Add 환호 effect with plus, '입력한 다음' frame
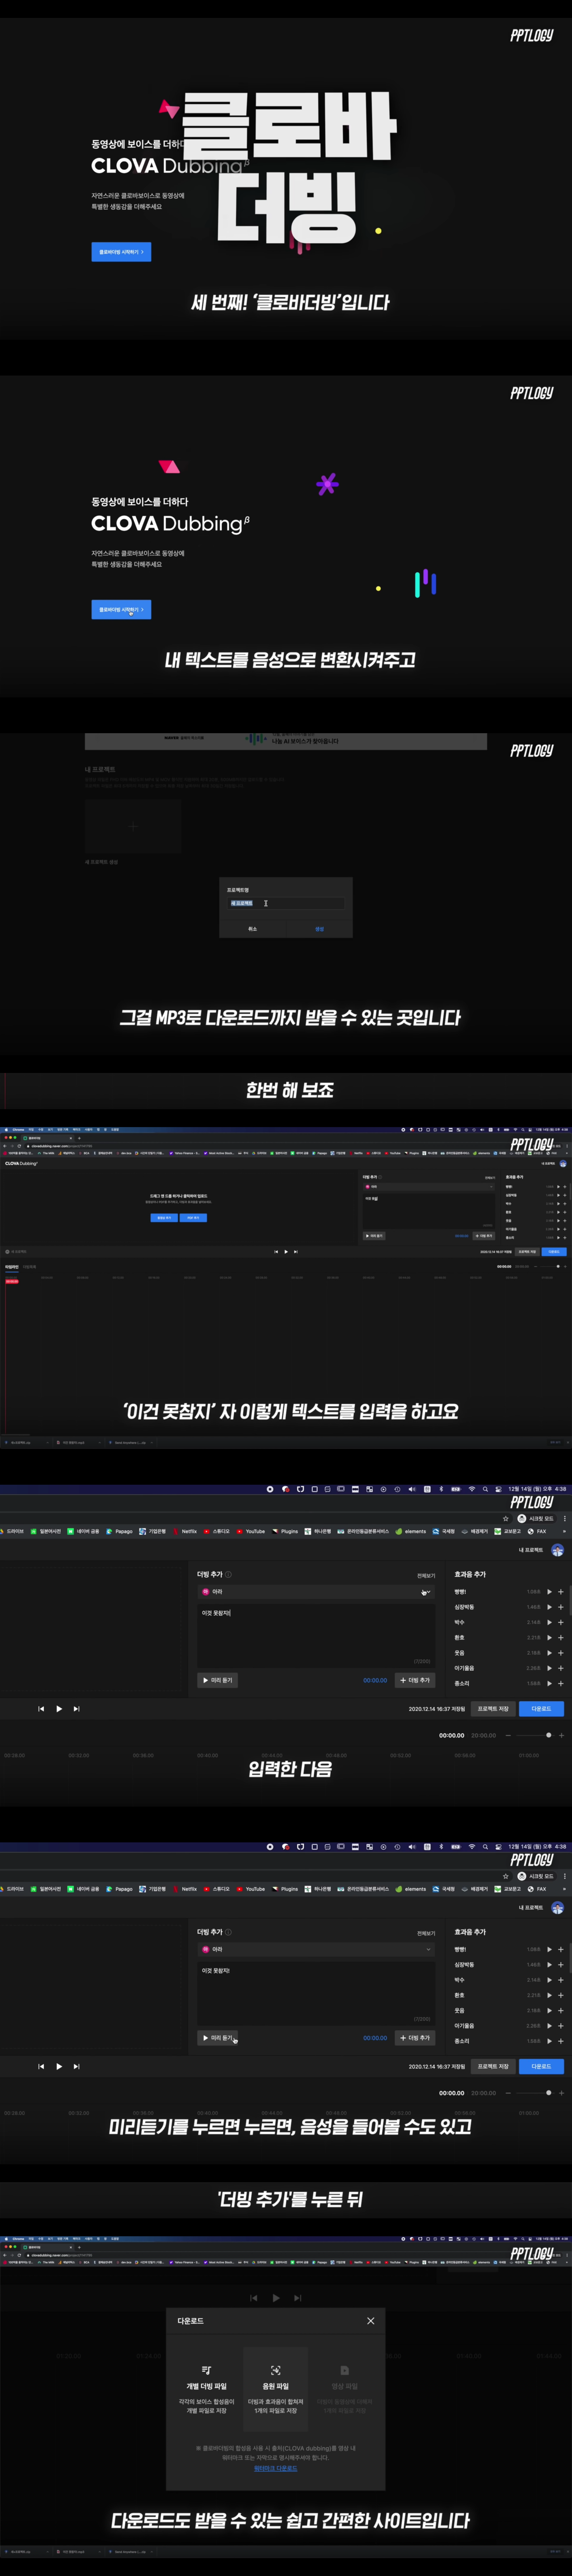572x2576 pixels. (561, 1637)
